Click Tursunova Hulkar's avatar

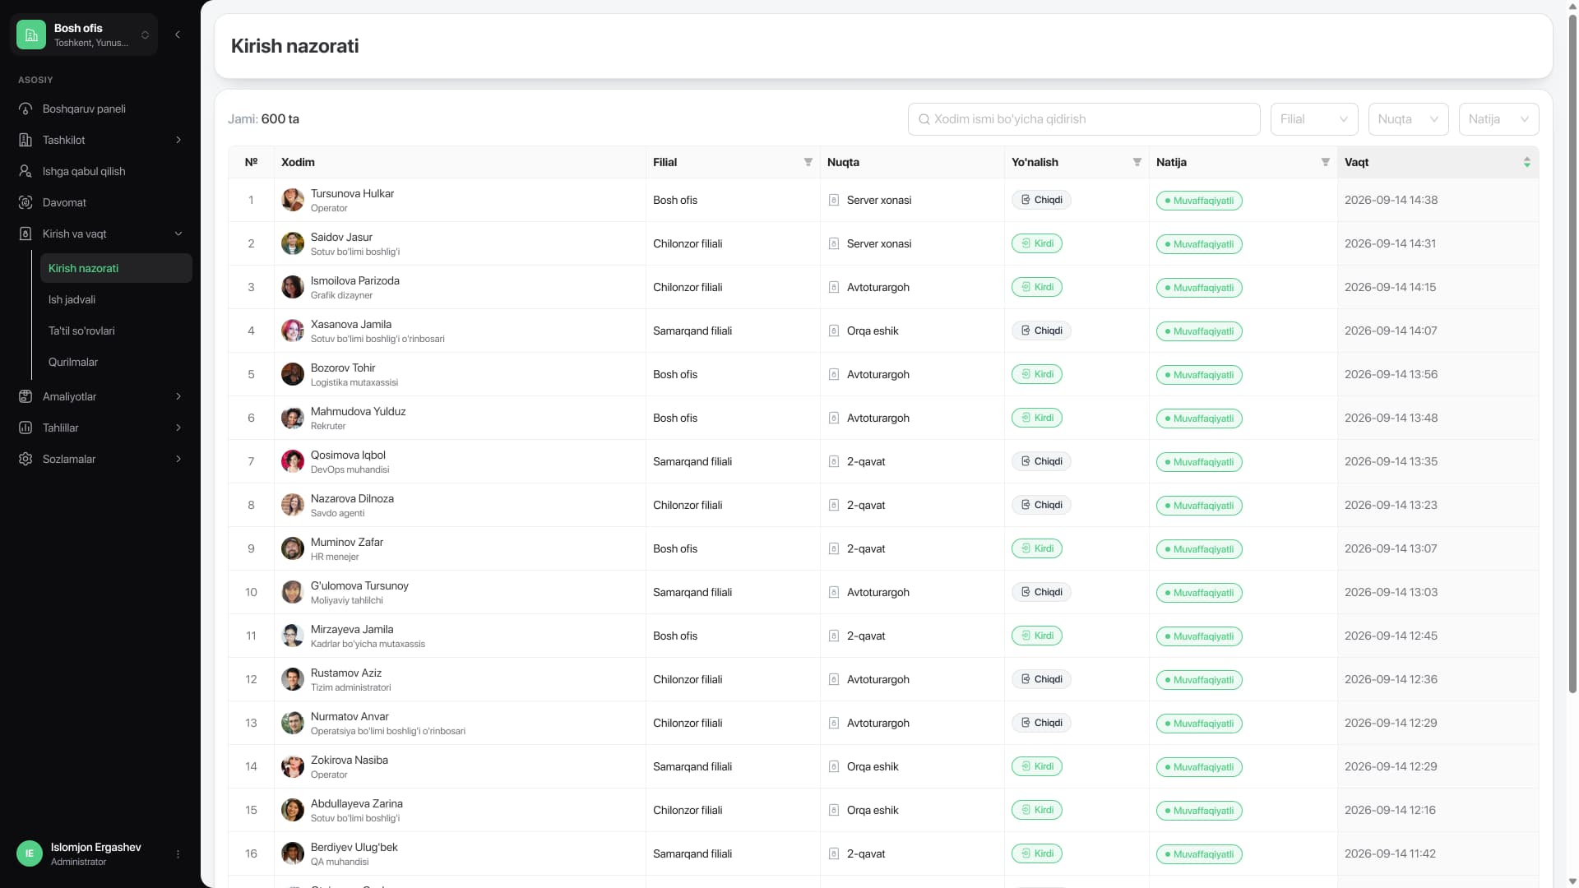click(293, 200)
